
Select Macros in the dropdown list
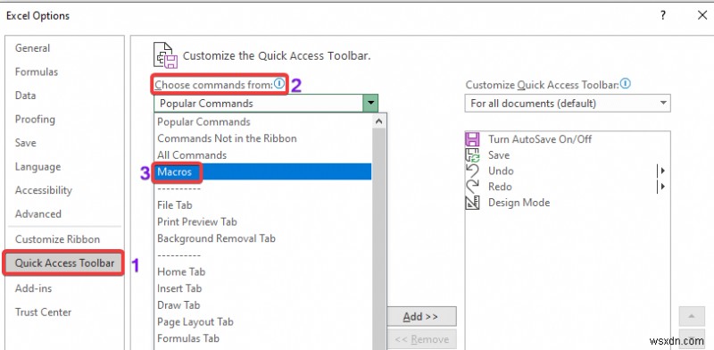pos(263,171)
